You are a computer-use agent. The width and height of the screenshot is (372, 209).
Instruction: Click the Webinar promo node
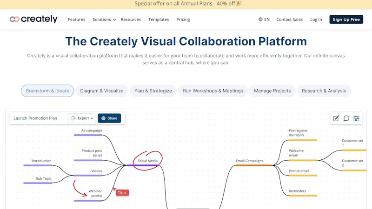pyautogui.click(x=95, y=193)
